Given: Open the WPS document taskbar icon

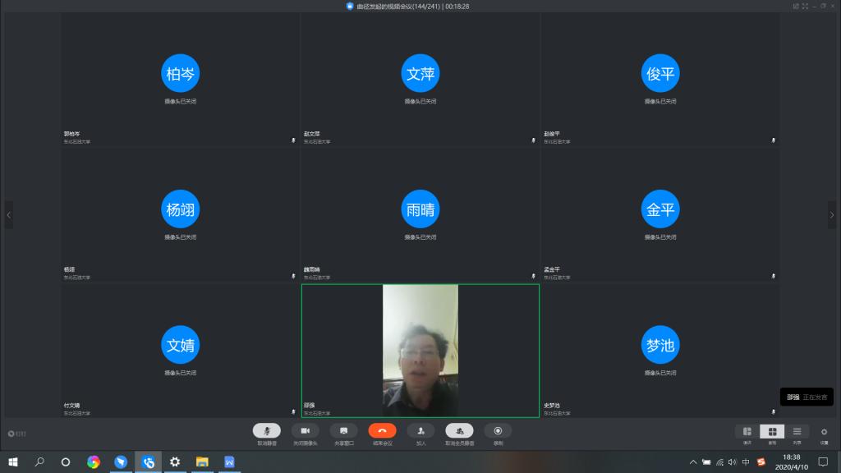Looking at the screenshot, I should (229, 462).
